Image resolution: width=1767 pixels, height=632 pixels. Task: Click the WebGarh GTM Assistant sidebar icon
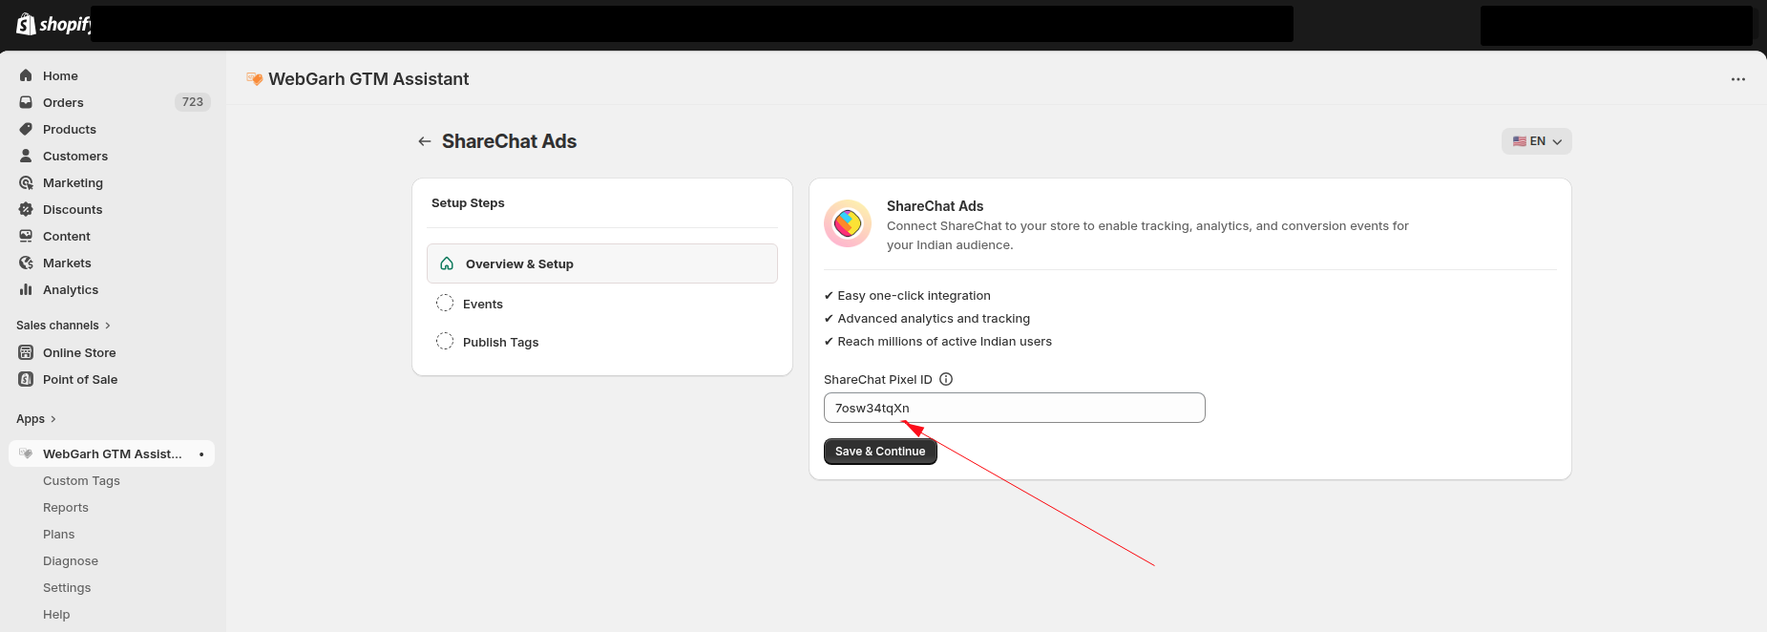click(26, 453)
